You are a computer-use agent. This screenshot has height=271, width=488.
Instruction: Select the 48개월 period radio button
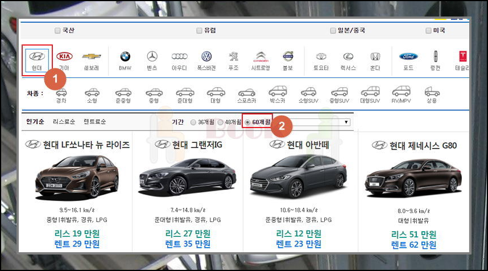220,122
